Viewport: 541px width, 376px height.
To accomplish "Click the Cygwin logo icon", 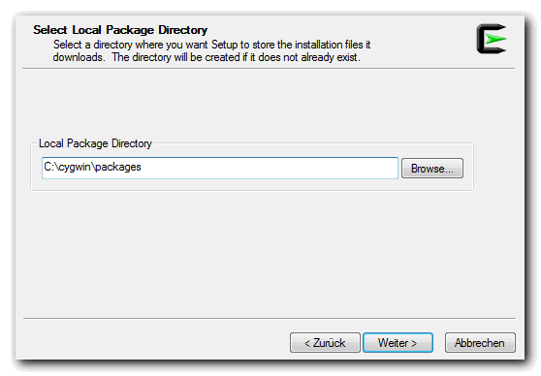I will coord(492,39).
